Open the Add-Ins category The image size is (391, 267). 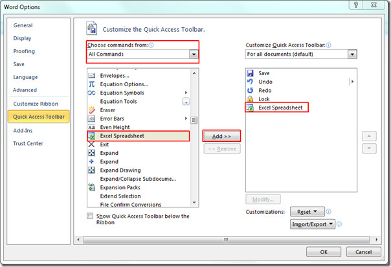(x=23, y=130)
